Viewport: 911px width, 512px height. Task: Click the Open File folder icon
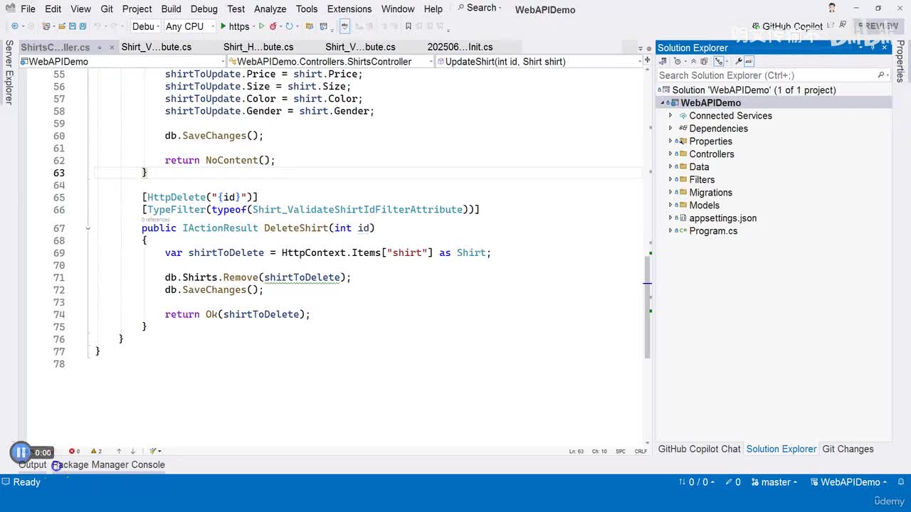click(62, 26)
